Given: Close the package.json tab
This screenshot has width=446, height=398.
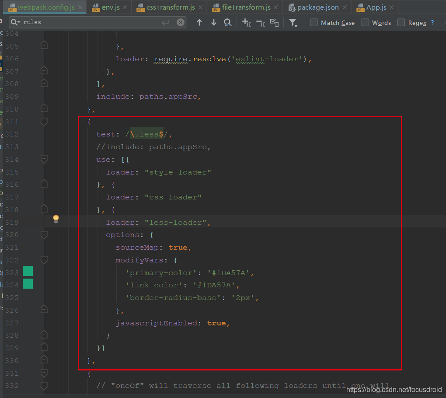Looking at the screenshot, I should (x=345, y=7).
